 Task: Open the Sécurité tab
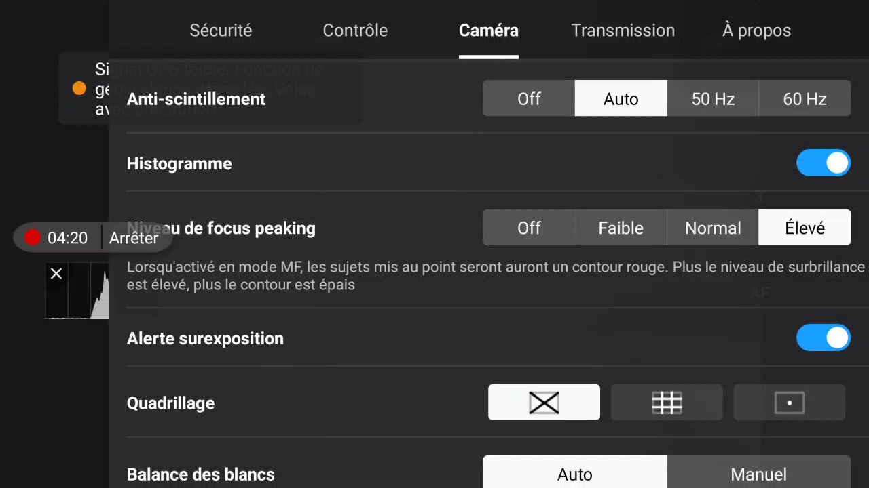221,30
